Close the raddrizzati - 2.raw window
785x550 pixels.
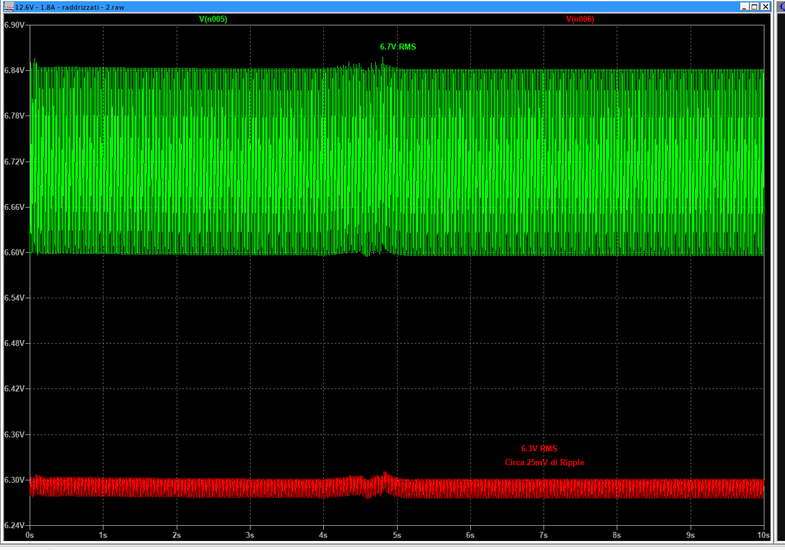point(766,7)
